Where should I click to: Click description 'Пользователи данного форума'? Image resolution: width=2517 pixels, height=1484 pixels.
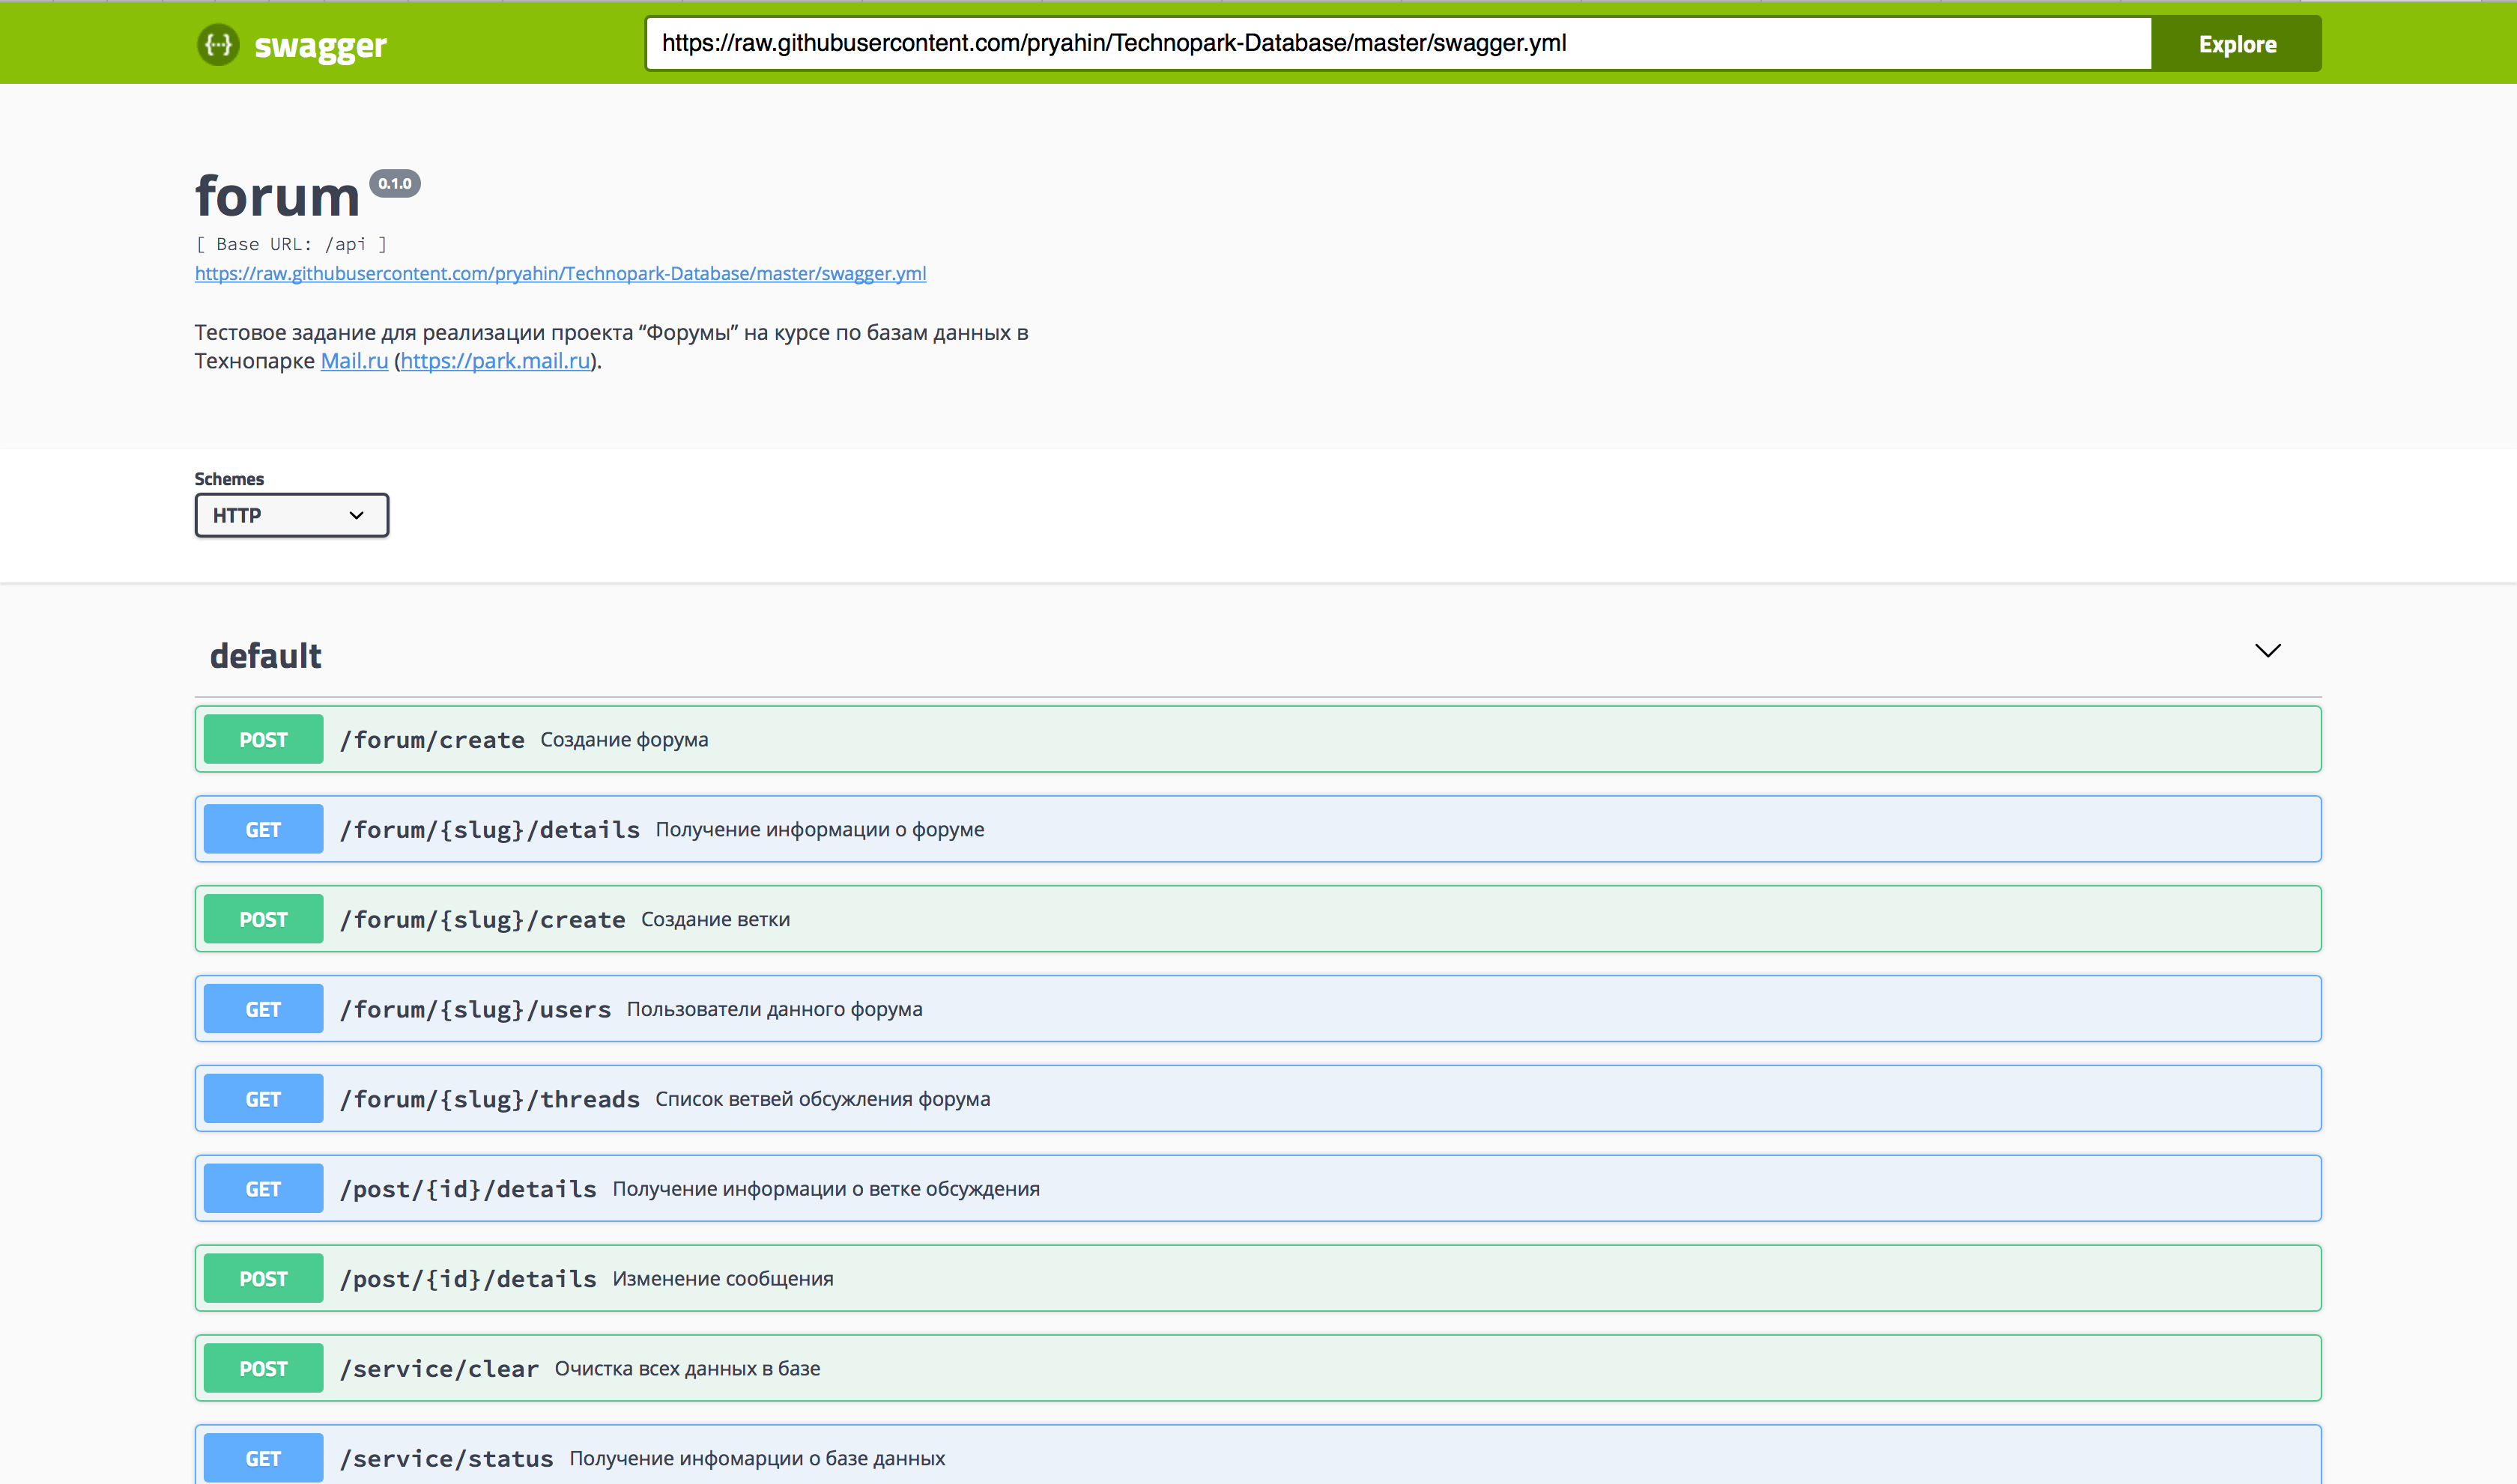click(x=775, y=1010)
